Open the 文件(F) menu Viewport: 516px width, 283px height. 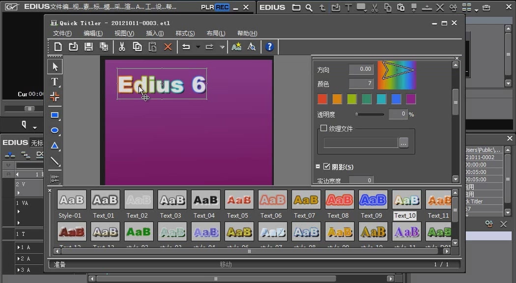pos(62,33)
